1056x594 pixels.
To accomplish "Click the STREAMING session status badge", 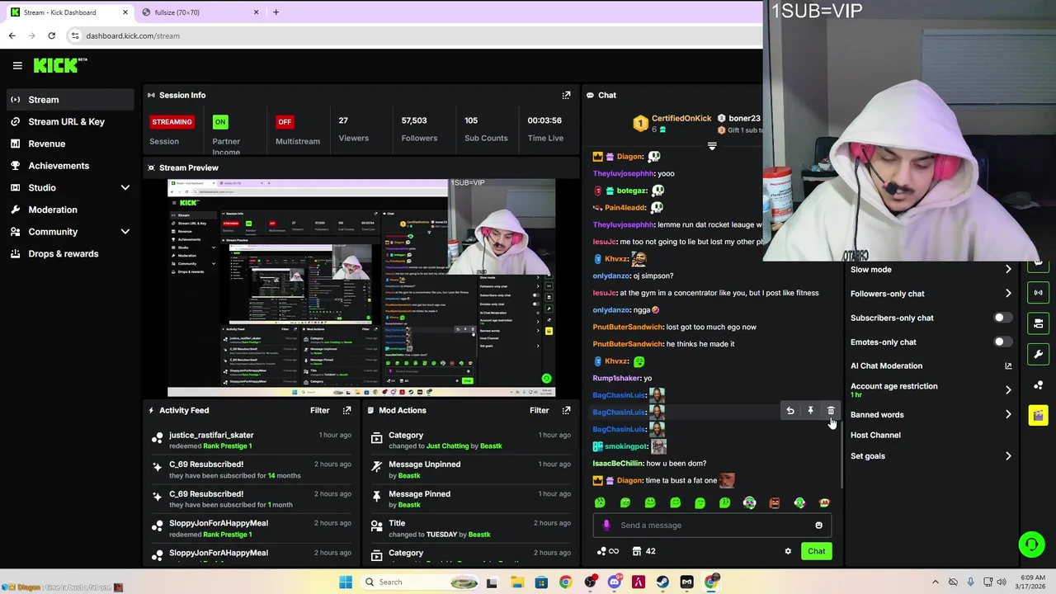I will tap(172, 121).
